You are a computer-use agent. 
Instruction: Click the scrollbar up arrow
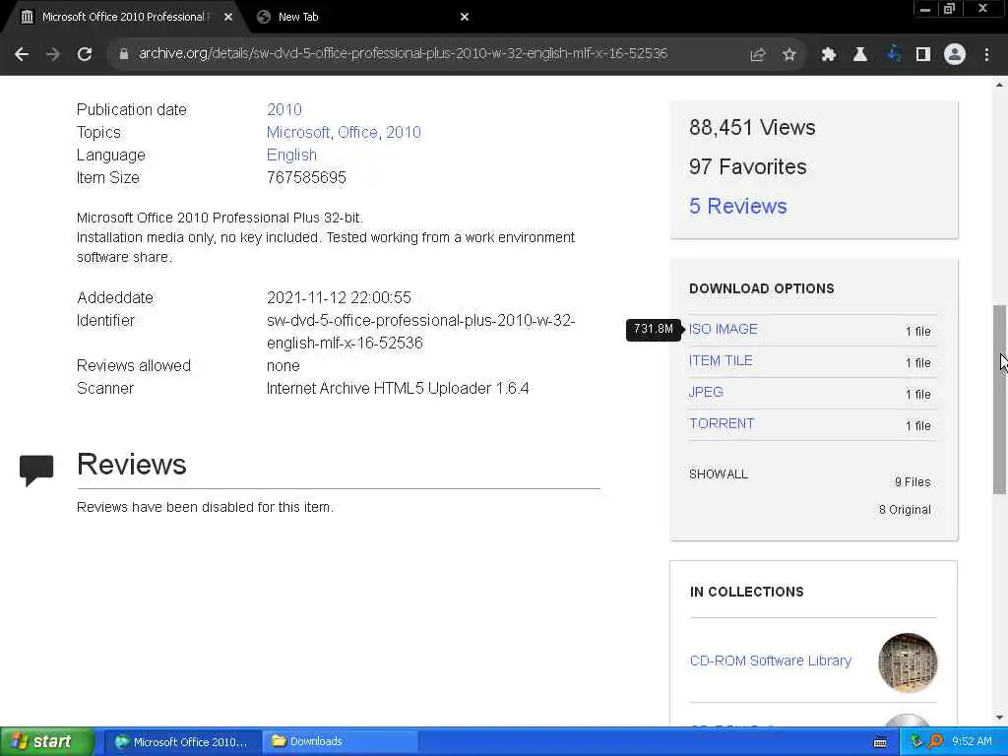coord(999,85)
